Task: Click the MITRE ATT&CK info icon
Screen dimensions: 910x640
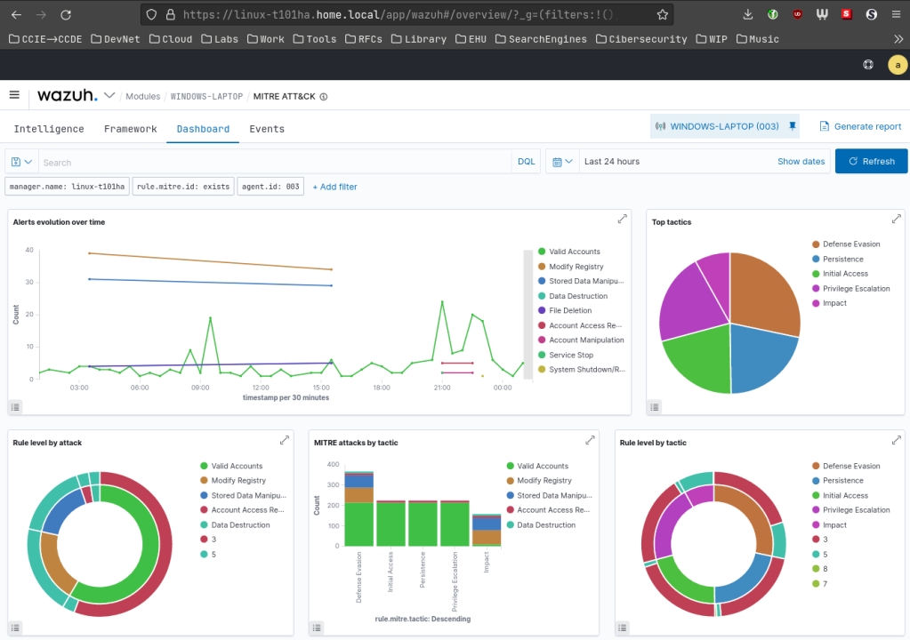Action: coord(324,96)
